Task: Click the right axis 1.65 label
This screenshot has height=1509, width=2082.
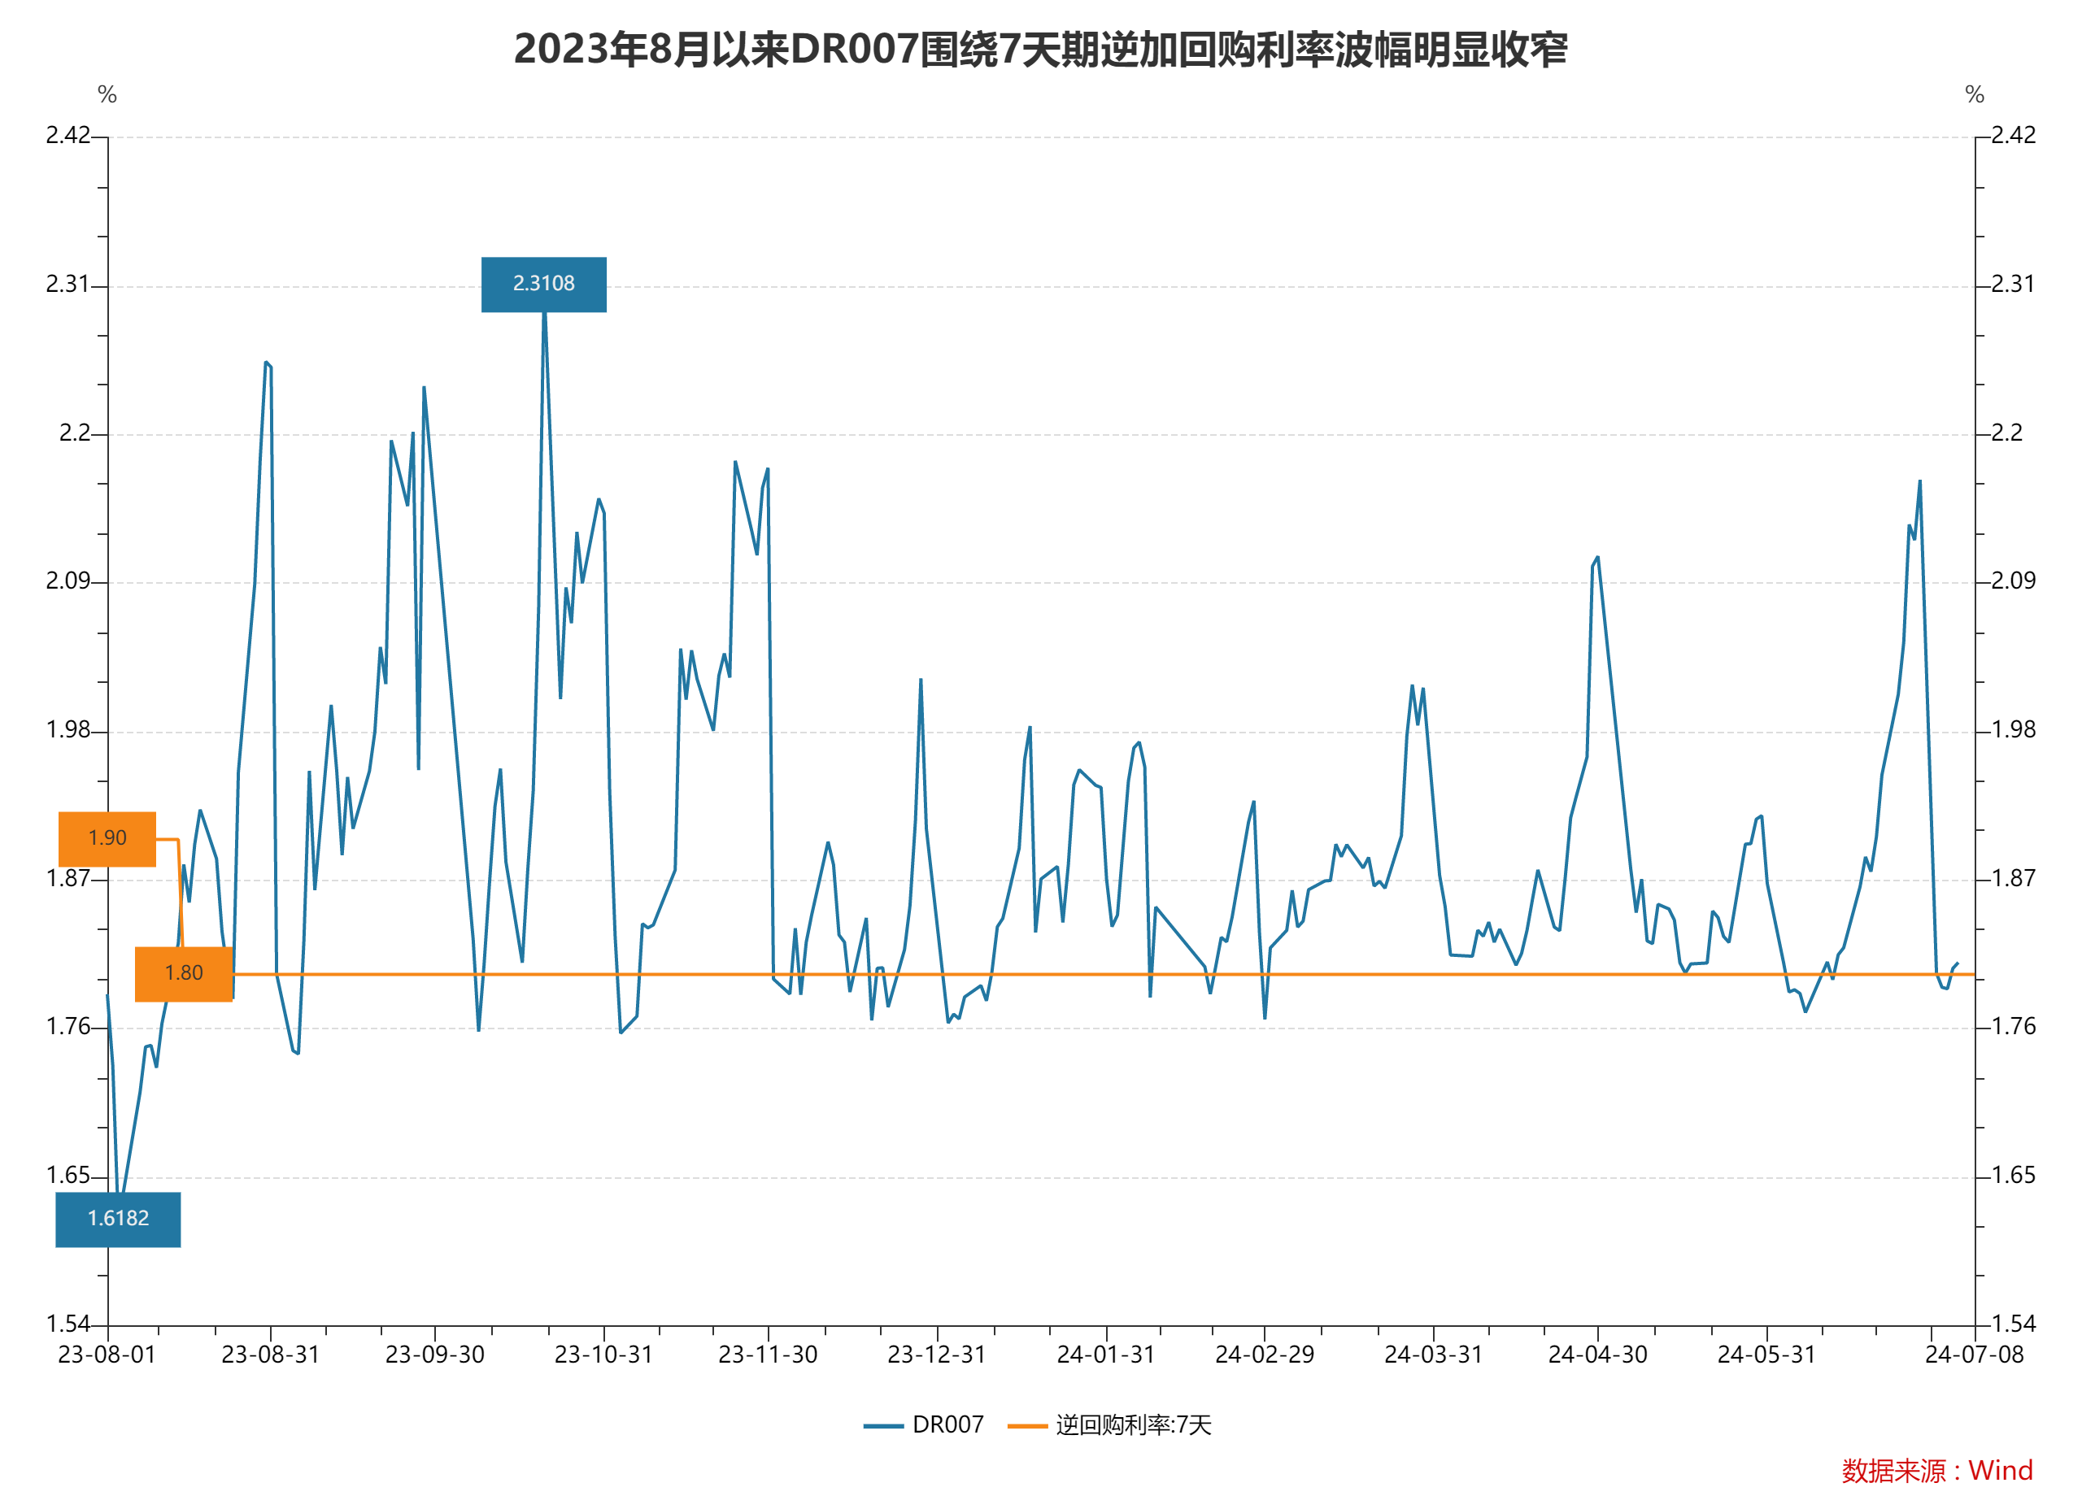Action: (2013, 1176)
